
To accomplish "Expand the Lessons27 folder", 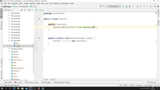I will pyautogui.click(x=9, y=13).
